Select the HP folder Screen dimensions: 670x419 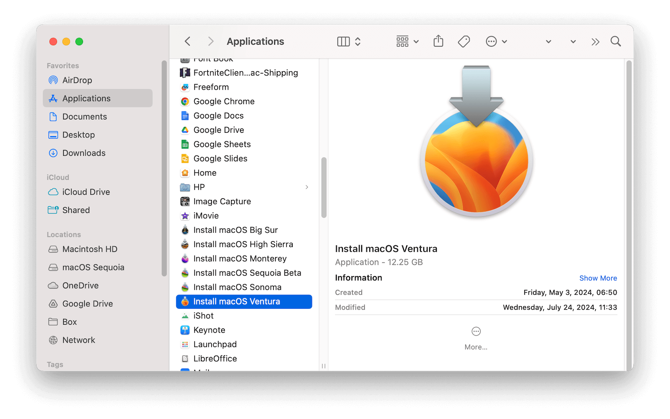pos(244,187)
